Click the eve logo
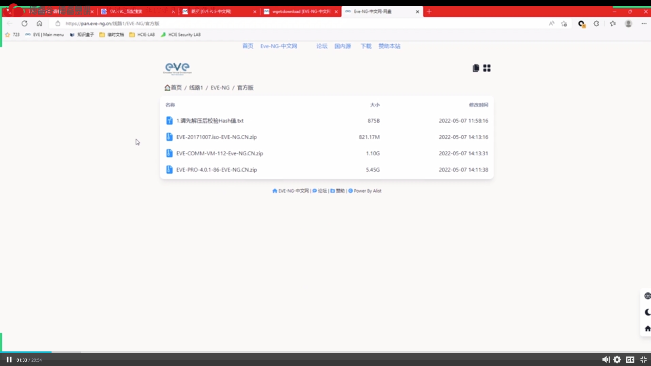The image size is (651, 366). tap(177, 68)
